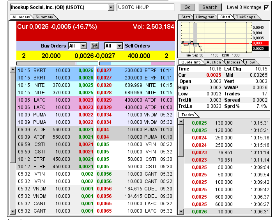The image size is (276, 220).
Task: Switch to the Stats tab
Action: point(186,17)
